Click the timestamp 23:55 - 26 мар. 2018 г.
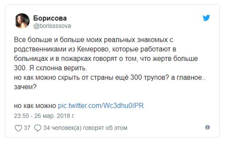This screenshot has height=144, width=226. pos(44,116)
